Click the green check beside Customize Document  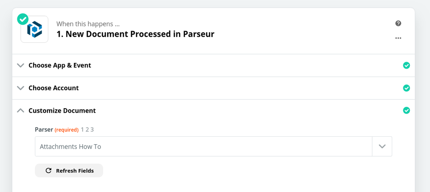(406, 111)
